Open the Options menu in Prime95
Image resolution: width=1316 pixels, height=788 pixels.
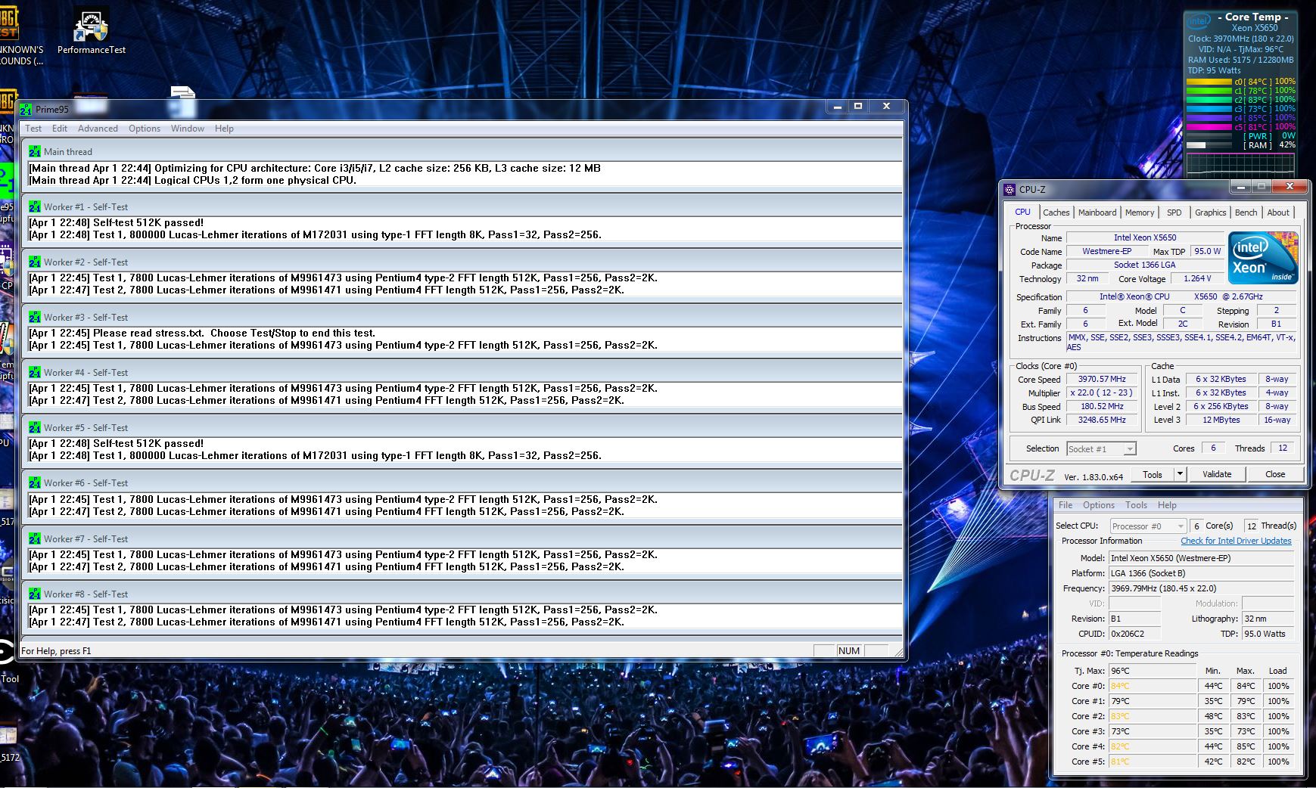point(145,129)
